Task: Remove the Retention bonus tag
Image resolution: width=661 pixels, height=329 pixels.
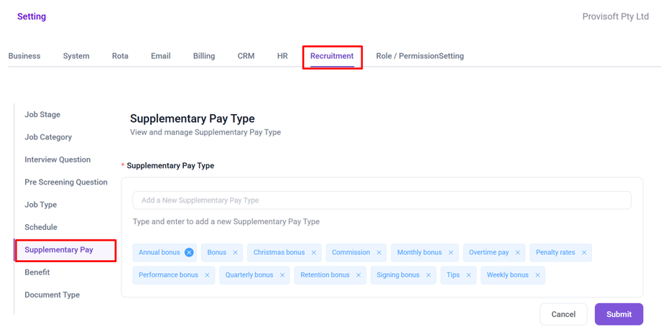Action: click(359, 275)
